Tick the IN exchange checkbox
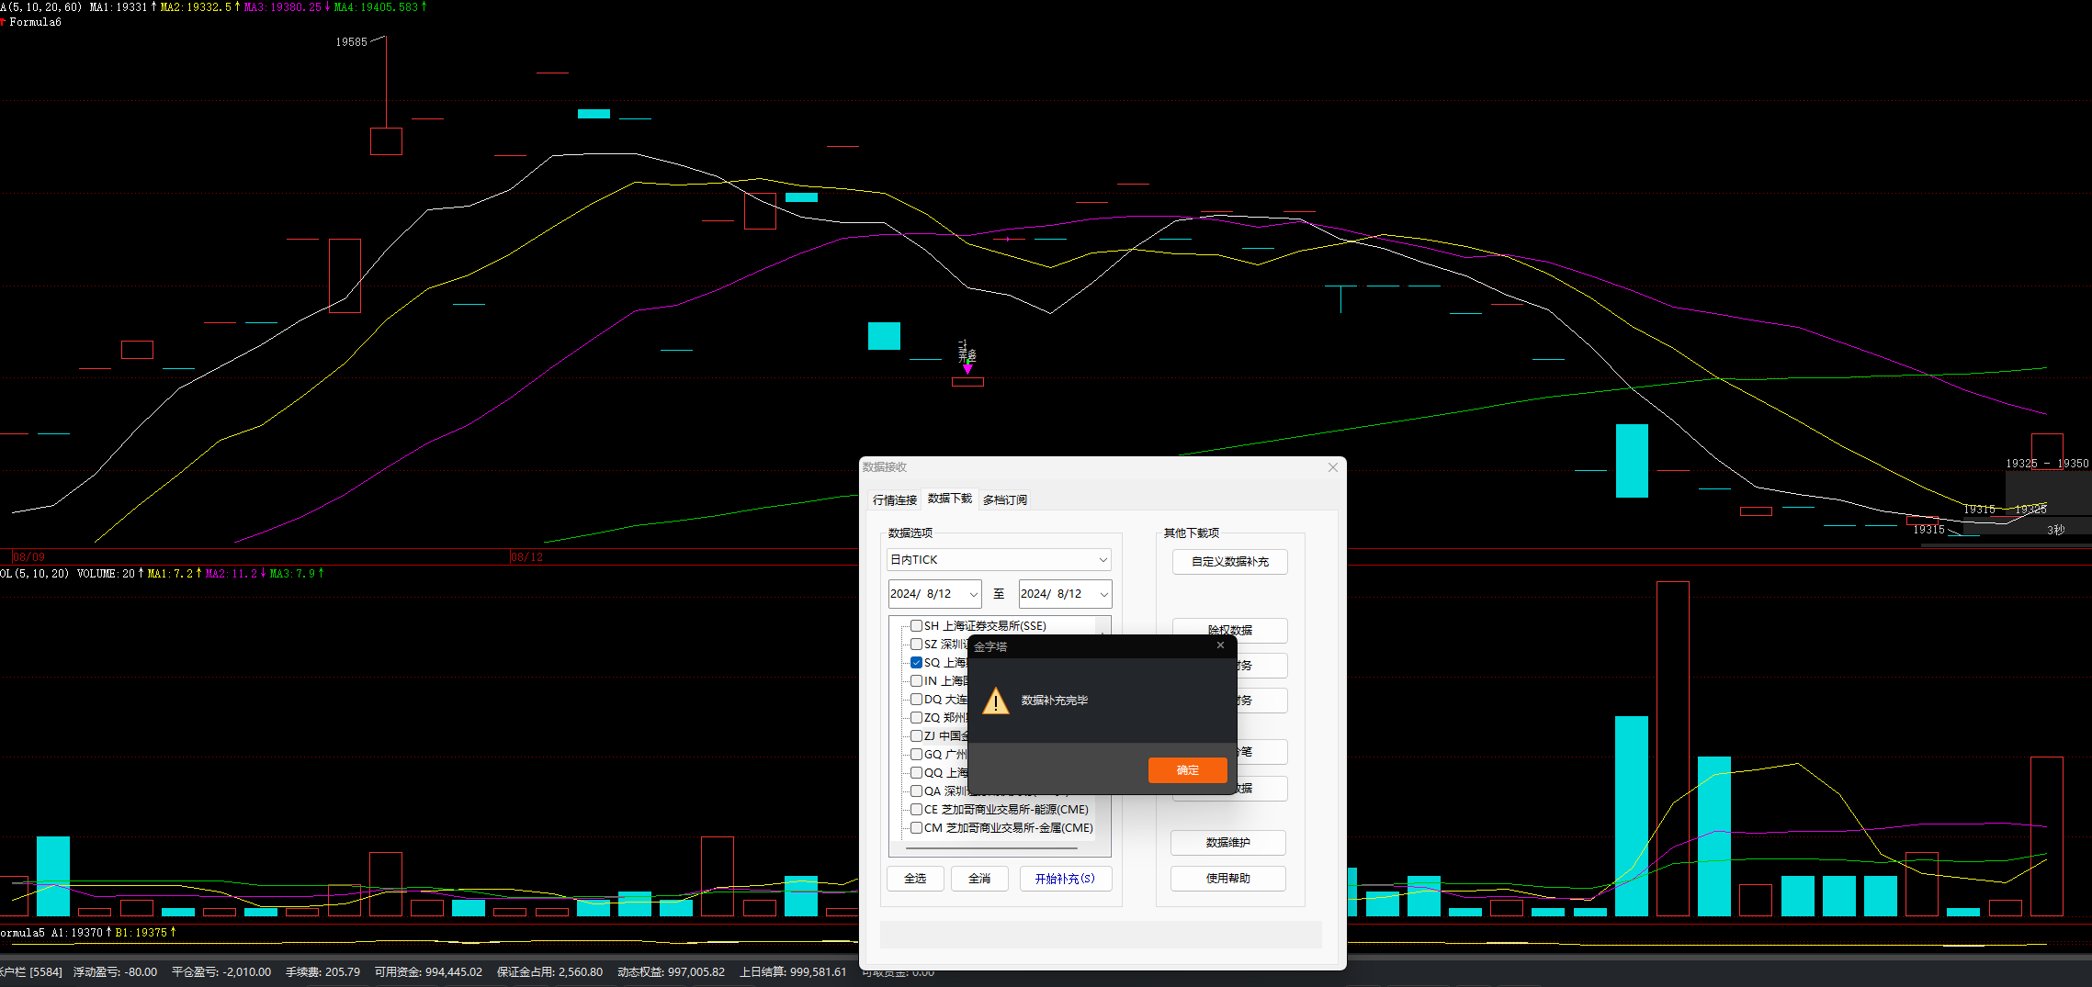This screenshot has width=2092, height=987. [x=916, y=681]
